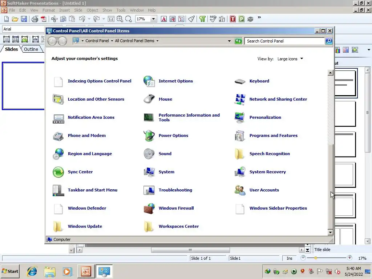Click the refresh button beside address bar
The width and height of the screenshot is (372, 279).
click(238, 41)
